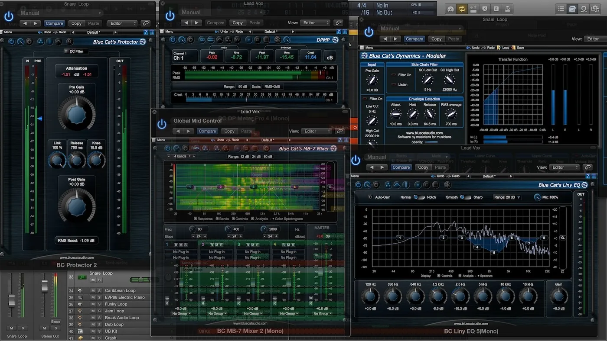This screenshot has height=341, width=607.
Task: Click Paste on the DPMP plugin header
Action: coord(255,23)
